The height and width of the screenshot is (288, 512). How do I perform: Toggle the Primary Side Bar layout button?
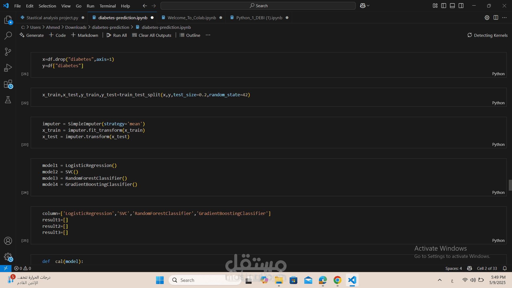444,6
